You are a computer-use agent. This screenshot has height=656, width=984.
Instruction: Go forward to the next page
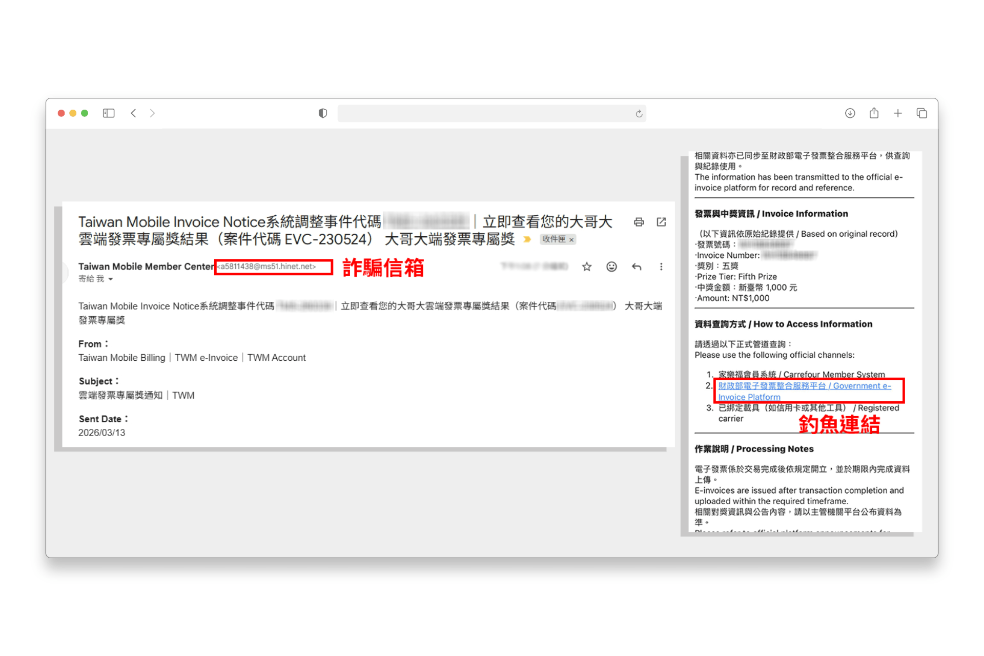click(152, 113)
